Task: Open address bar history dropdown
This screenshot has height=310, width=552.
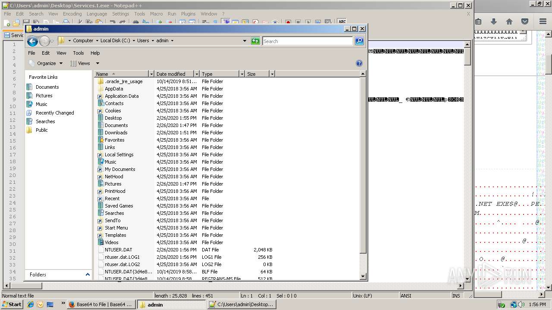Action: pos(245,41)
